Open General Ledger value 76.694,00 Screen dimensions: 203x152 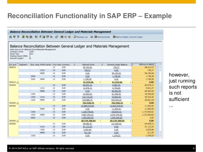pos(116,97)
